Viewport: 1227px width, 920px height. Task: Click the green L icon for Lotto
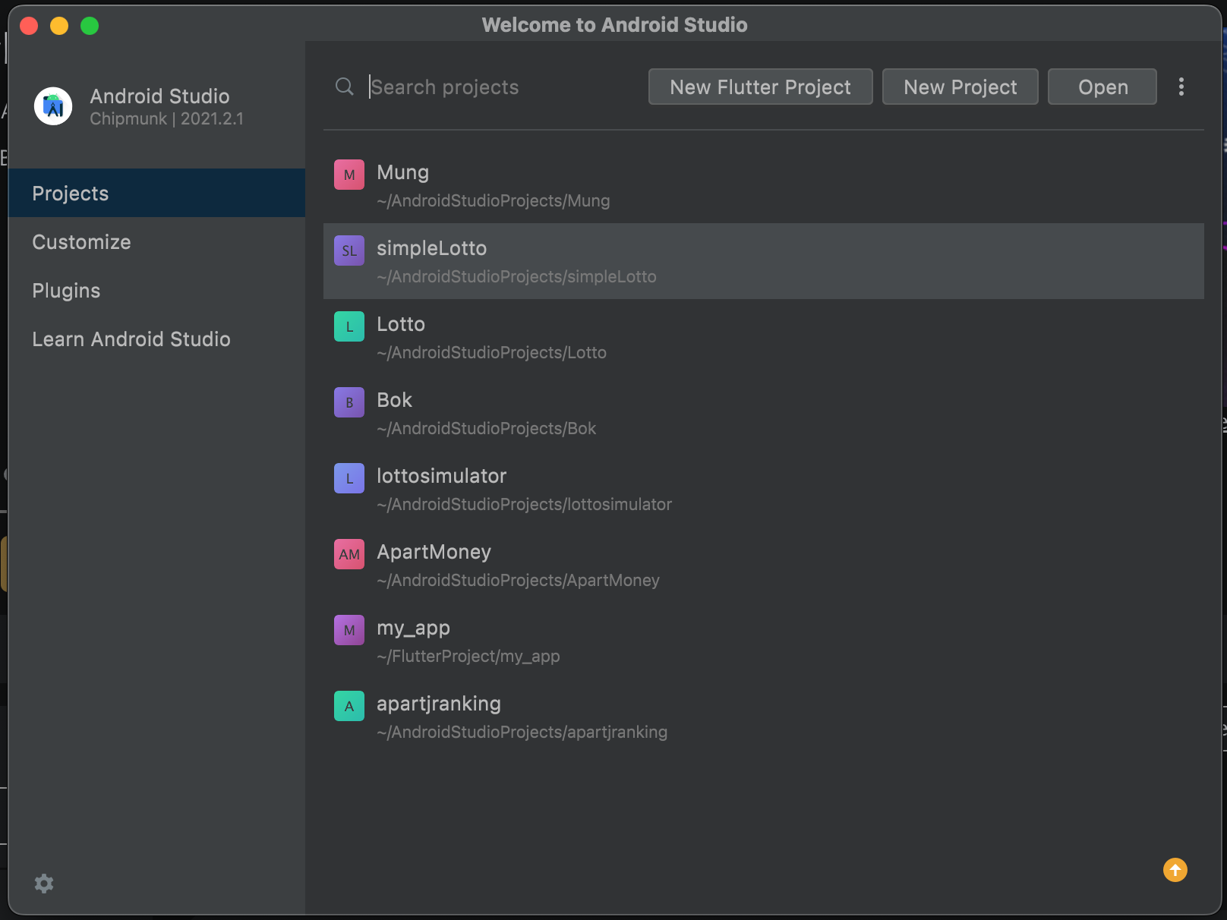click(x=349, y=326)
